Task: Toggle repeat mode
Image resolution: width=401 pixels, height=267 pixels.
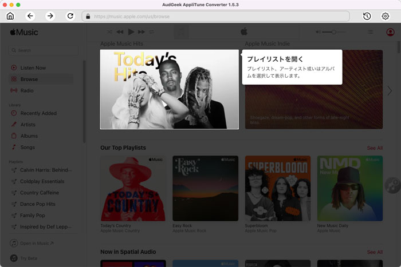Action: pyautogui.click(x=152, y=32)
